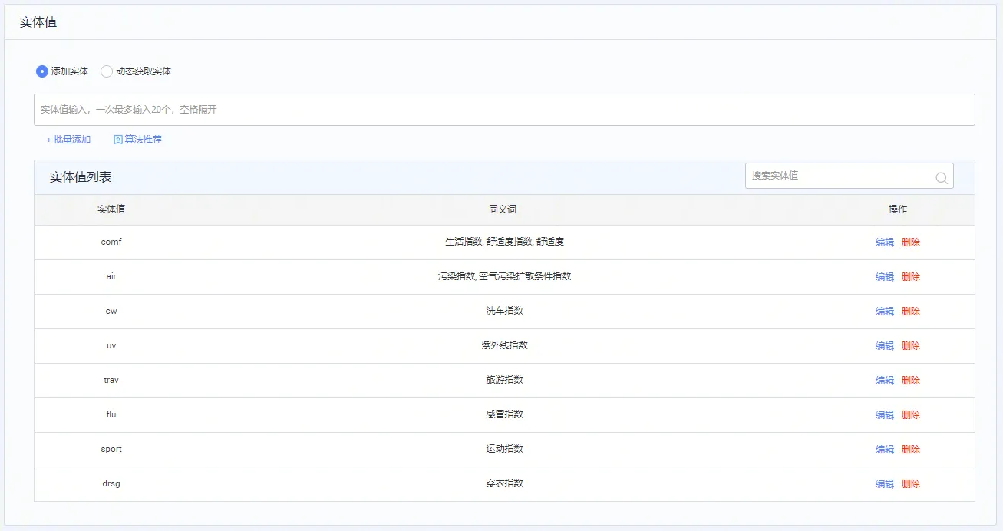The height and width of the screenshot is (531, 1003).
Task: Click 编辑 for the cw entity
Action: [884, 312]
